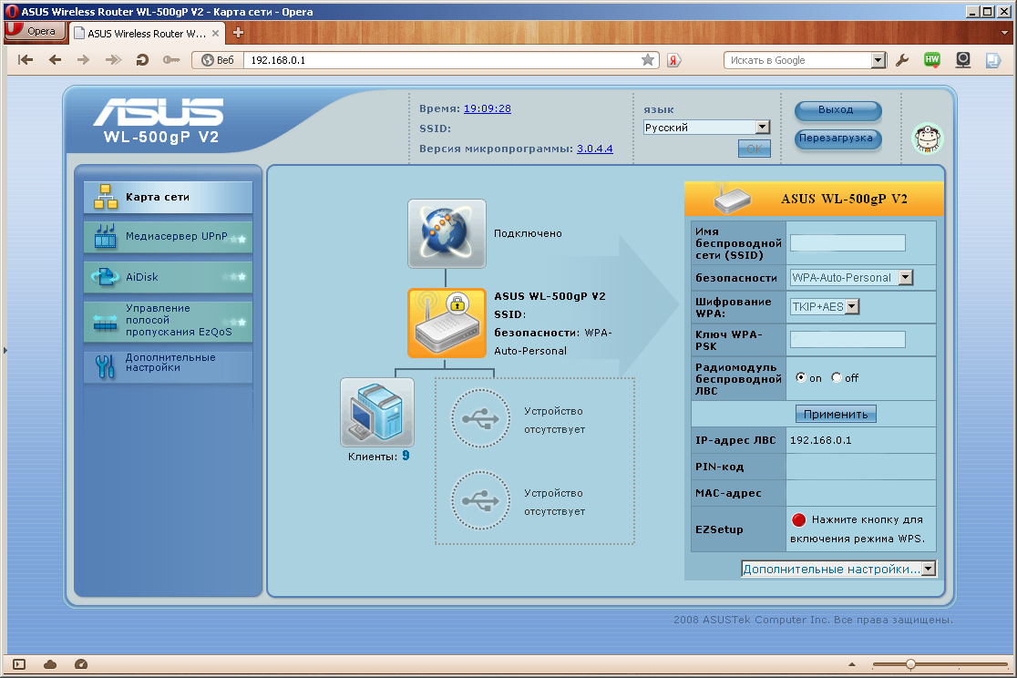Click the Opera menu button
1017x678 pixels.
(35, 31)
